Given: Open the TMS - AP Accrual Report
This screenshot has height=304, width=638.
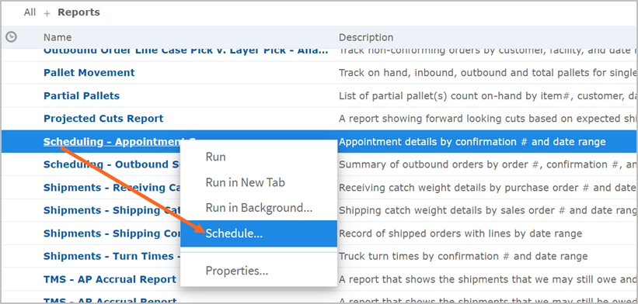Looking at the screenshot, I should [110, 279].
